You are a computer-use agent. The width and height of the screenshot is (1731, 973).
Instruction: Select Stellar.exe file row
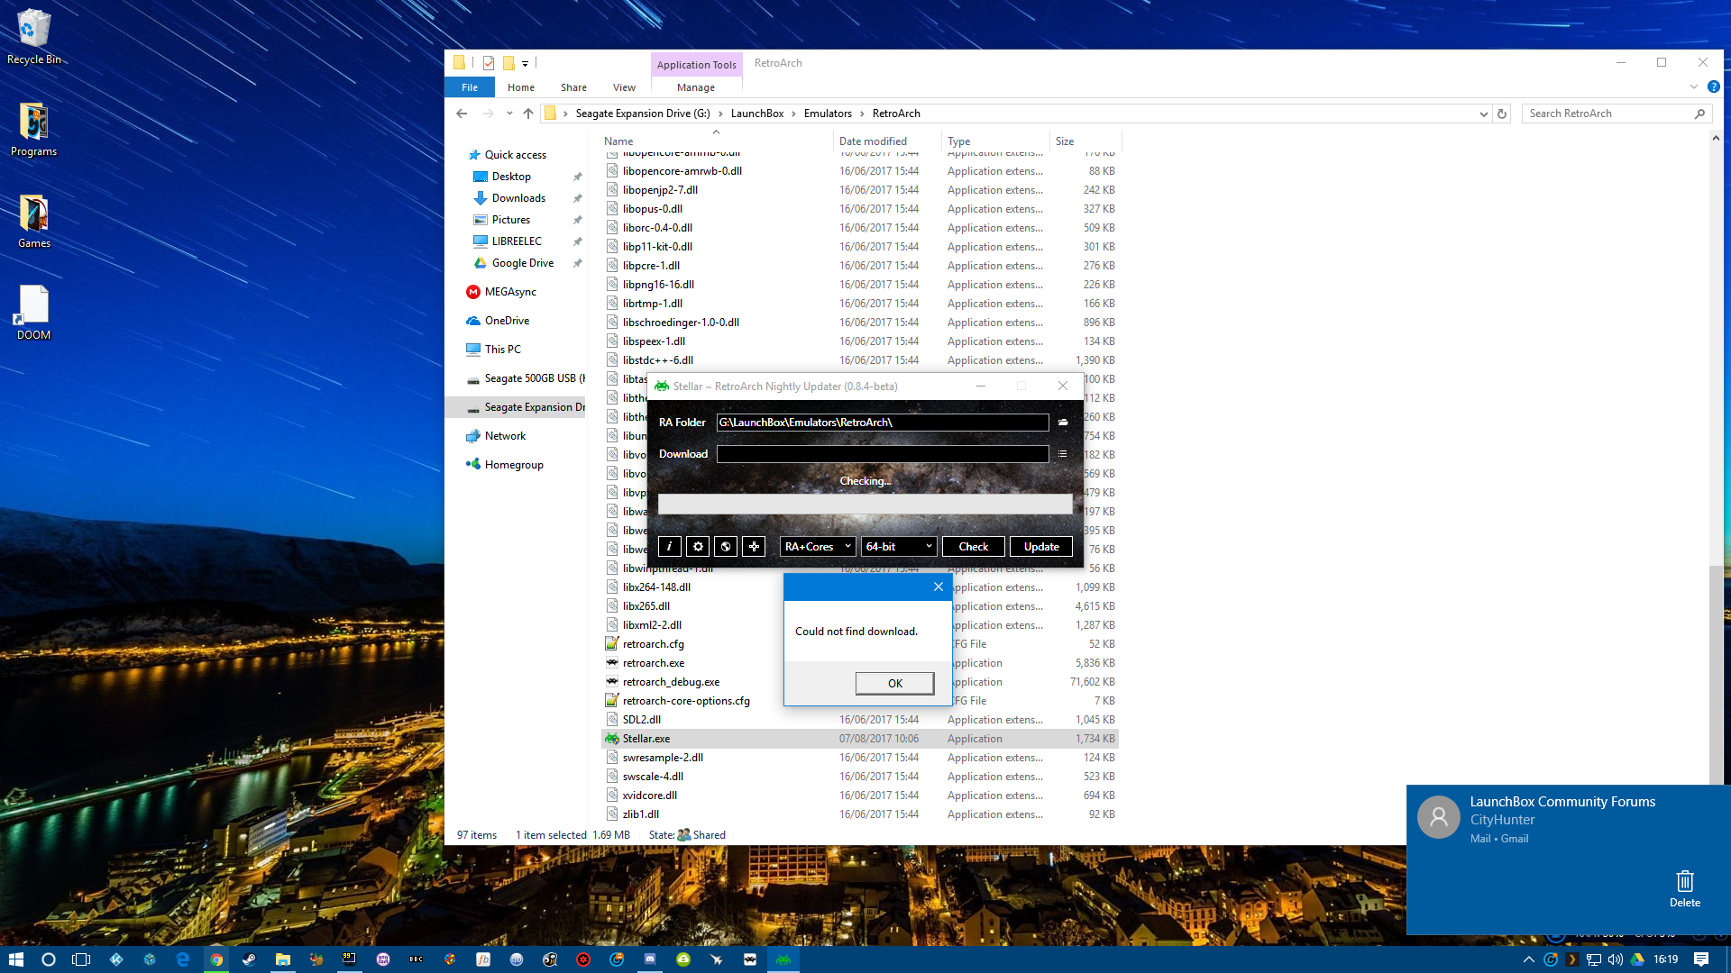(860, 739)
